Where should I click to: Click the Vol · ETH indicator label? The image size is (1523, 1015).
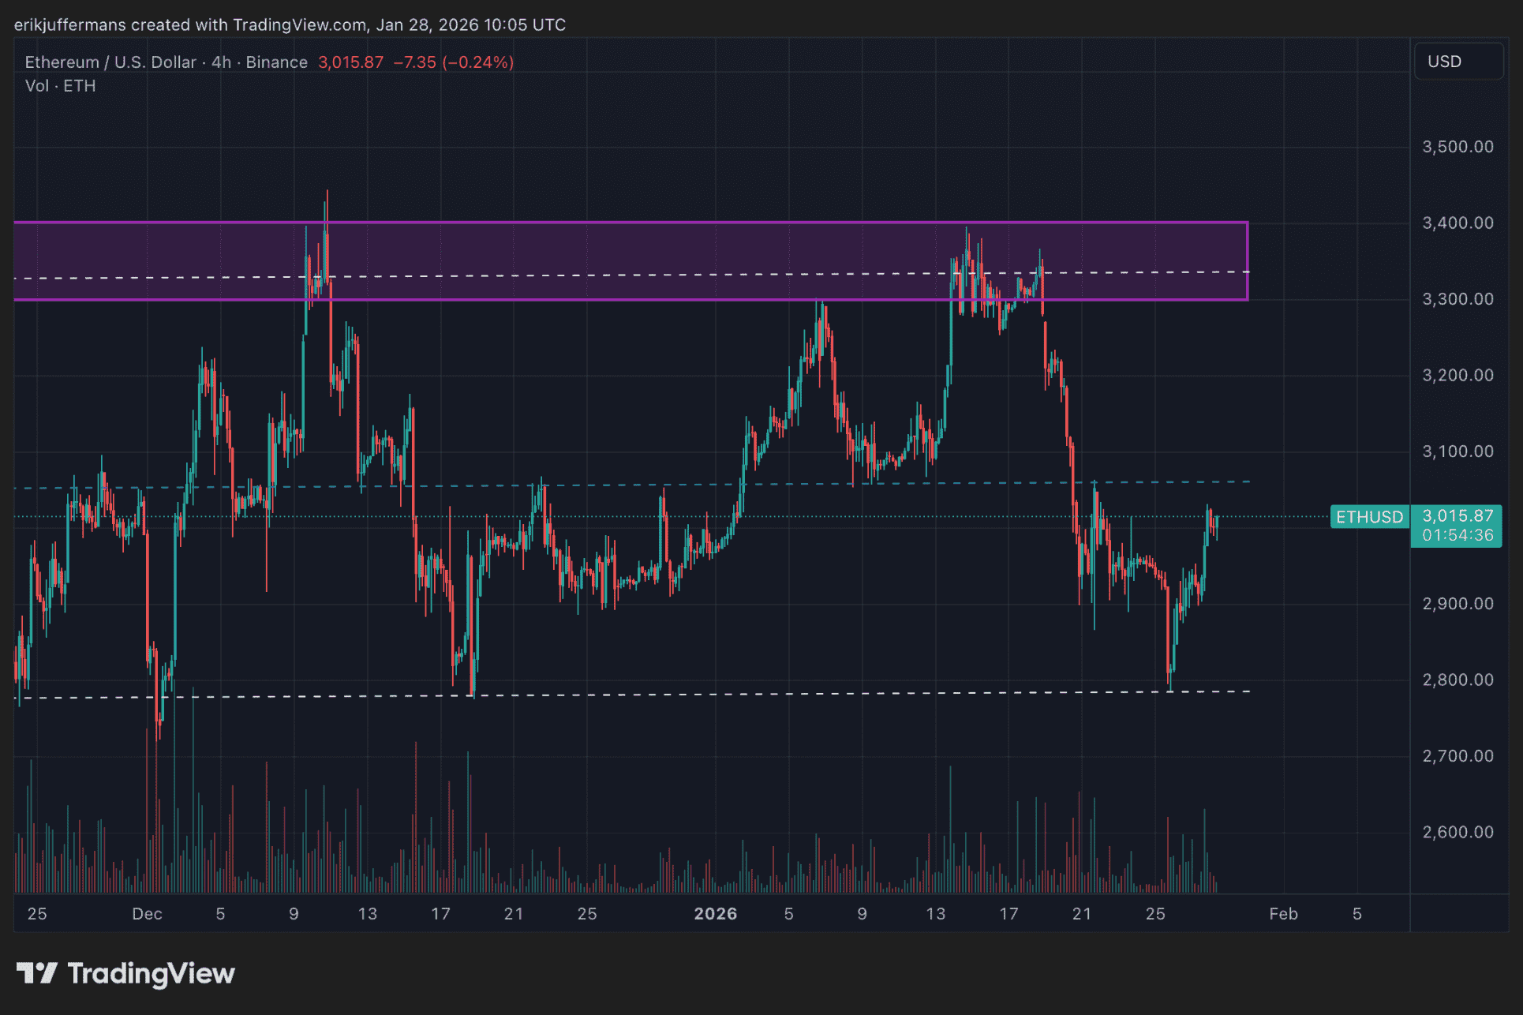[x=60, y=86]
